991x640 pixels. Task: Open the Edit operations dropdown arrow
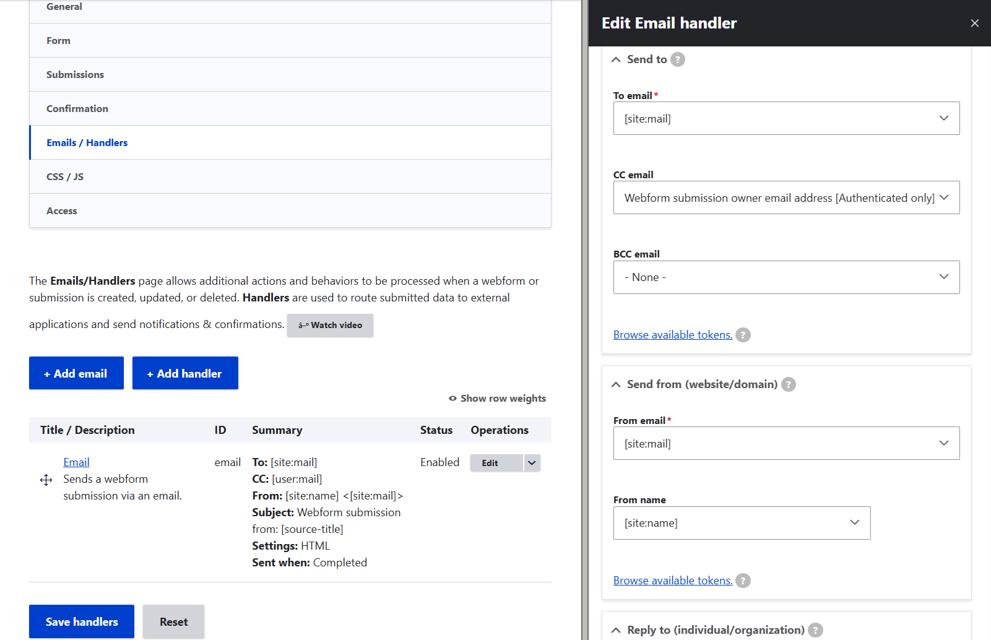click(532, 463)
